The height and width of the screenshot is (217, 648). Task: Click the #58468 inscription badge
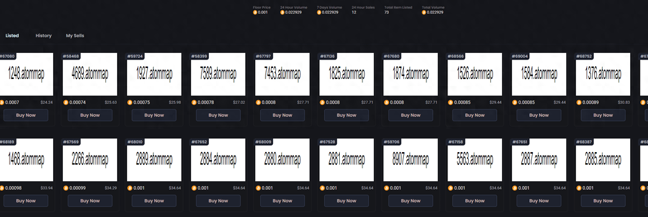[71, 56]
